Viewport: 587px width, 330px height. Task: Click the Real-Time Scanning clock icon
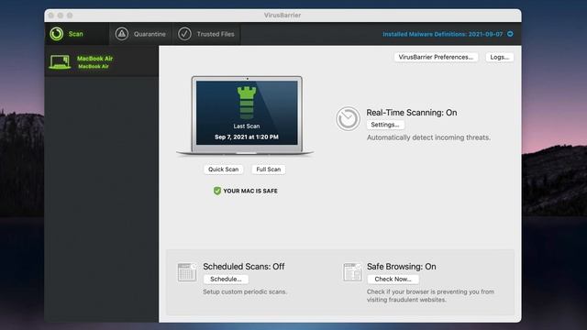click(x=348, y=119)
